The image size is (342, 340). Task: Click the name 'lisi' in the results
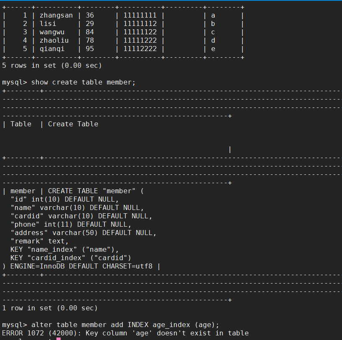pos(48,23)
